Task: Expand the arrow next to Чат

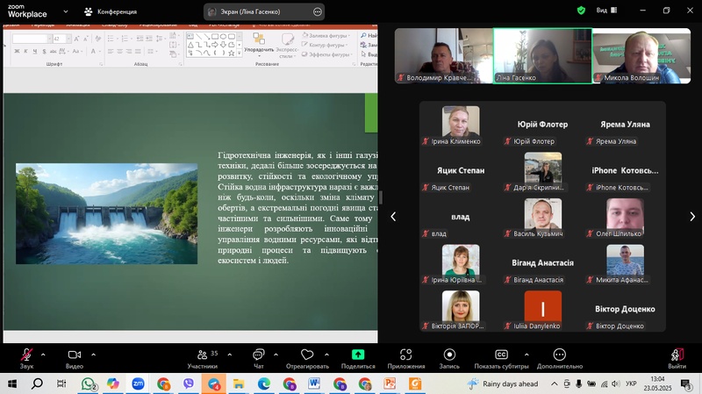Action: click(x=276, y=355)
